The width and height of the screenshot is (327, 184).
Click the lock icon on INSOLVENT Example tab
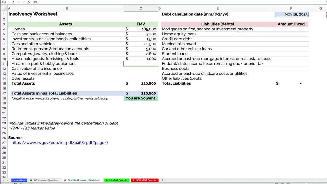(133, 180)
